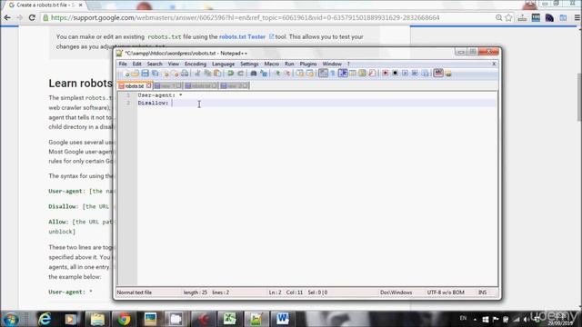Click the Print toolbar icon
Viewport: 582px width, 327px height.
[185, 74]
